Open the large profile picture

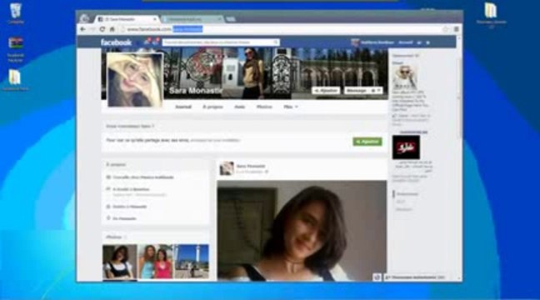tap(135, 79)
